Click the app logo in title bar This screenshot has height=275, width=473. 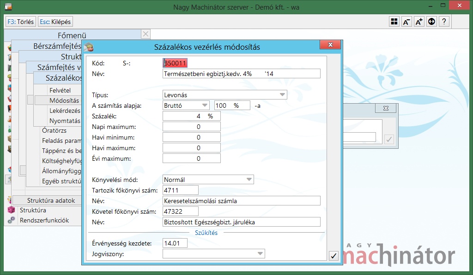[x=8, y=7]
